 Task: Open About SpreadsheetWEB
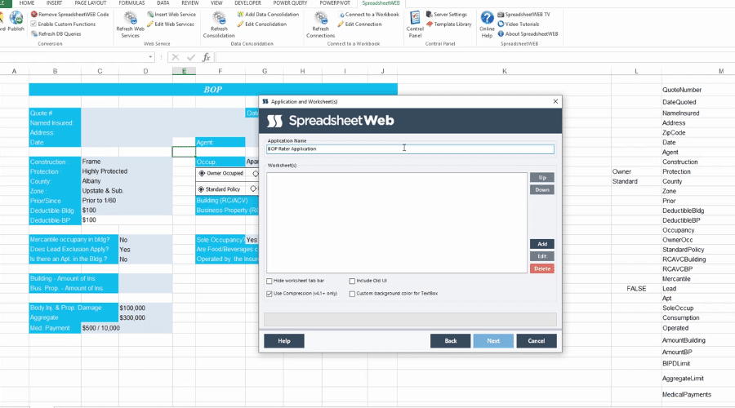(x=528, y=33)
